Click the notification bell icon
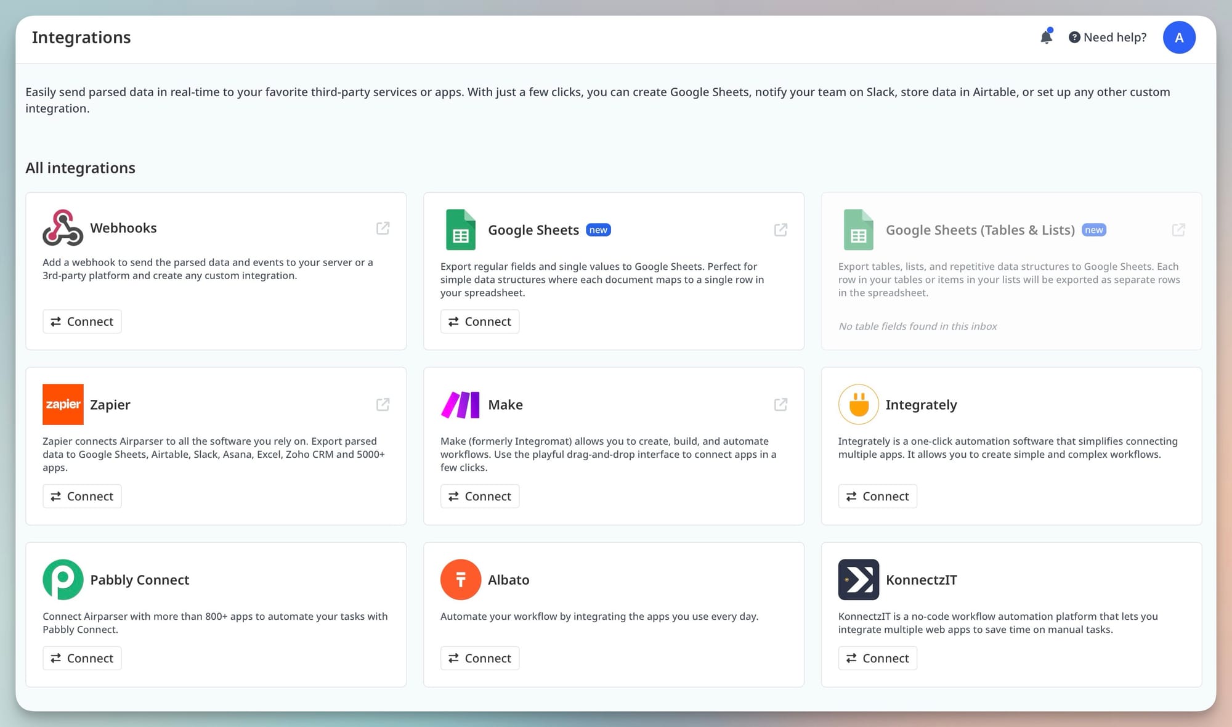 tap(1046, 37)
